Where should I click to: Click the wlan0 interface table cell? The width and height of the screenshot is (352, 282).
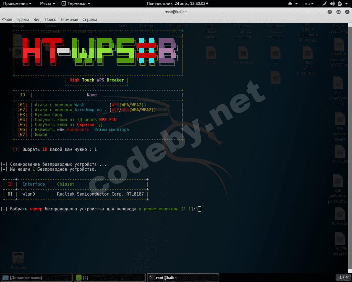[x=29, y=194]
